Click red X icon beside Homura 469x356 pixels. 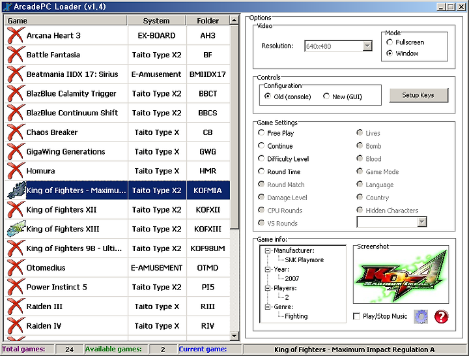[x=16, y=171]
